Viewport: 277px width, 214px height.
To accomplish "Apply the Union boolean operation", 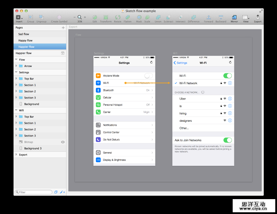I will [158, 16].
